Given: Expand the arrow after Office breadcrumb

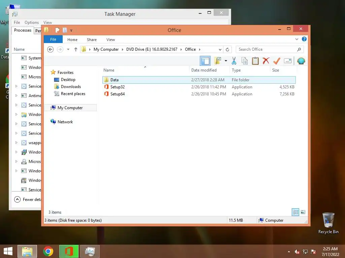Looking at the screenshot, I should pos(199,49).
